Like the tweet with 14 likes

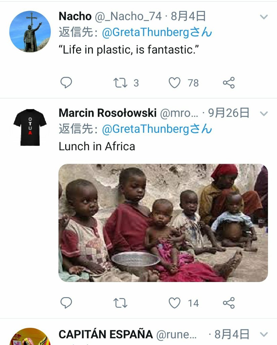174,303
